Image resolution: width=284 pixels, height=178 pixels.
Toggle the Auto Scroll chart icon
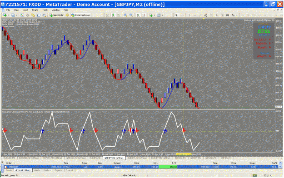(x=138, y=15)
